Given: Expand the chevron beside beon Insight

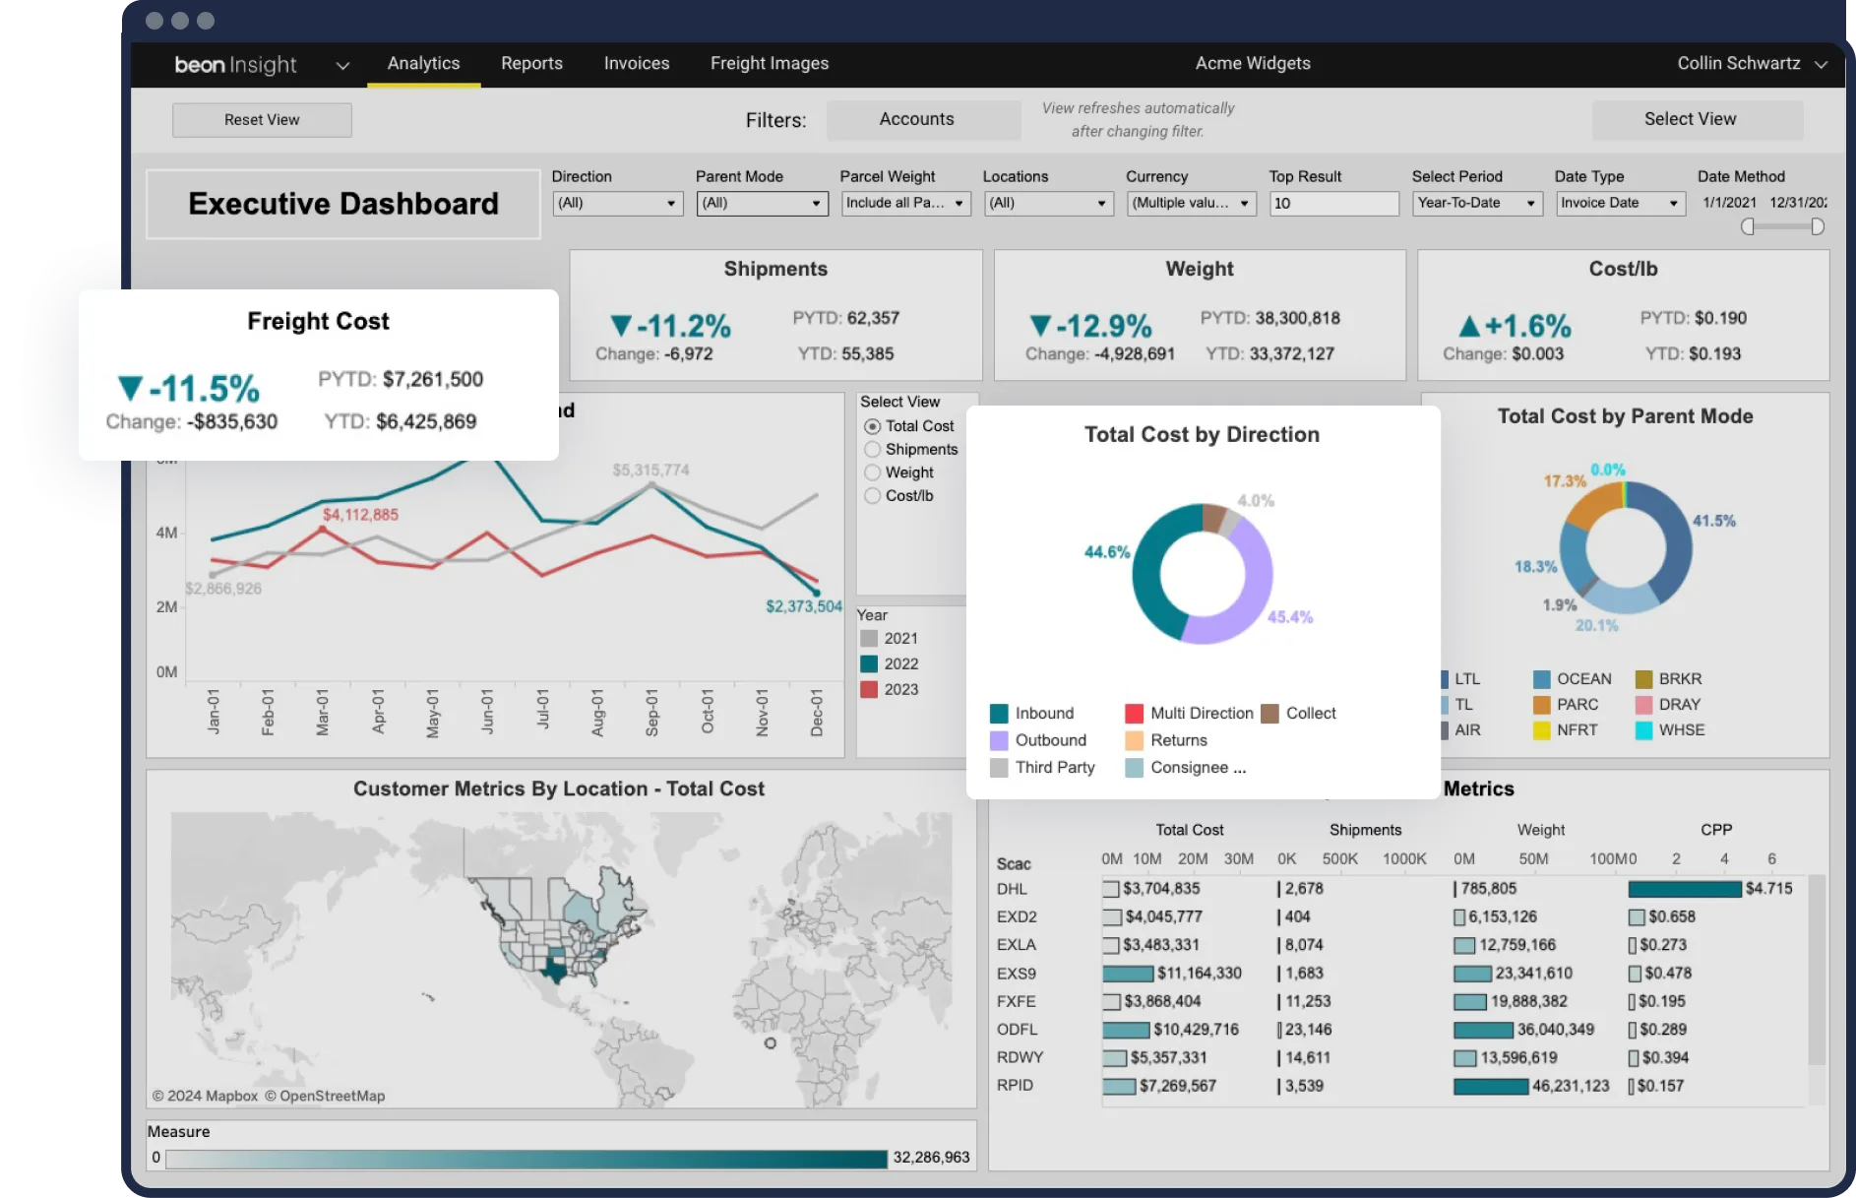Looking at the screenshot, I should tap(342, 66).
